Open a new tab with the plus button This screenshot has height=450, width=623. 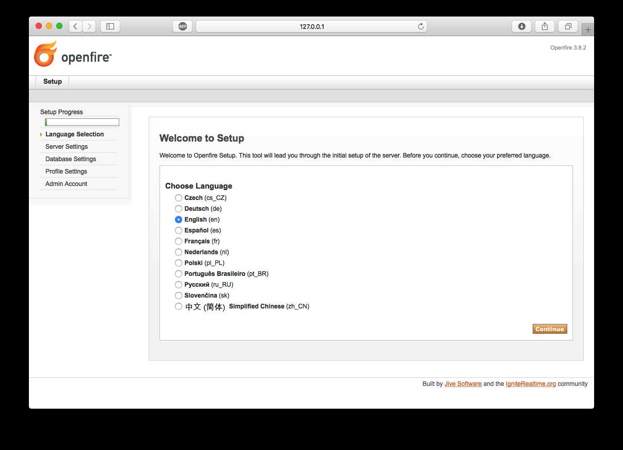click(x=587, y=30)
